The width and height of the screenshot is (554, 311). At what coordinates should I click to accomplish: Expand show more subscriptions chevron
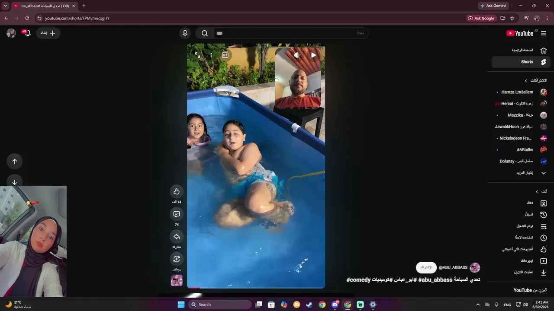coord(544,173)
